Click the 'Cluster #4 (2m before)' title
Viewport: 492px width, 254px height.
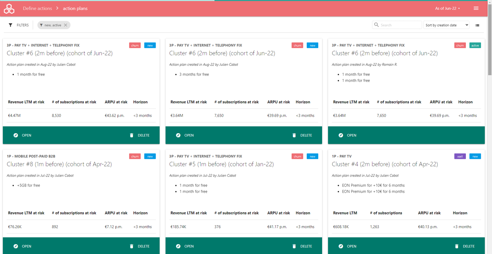(x=385, y=164)
